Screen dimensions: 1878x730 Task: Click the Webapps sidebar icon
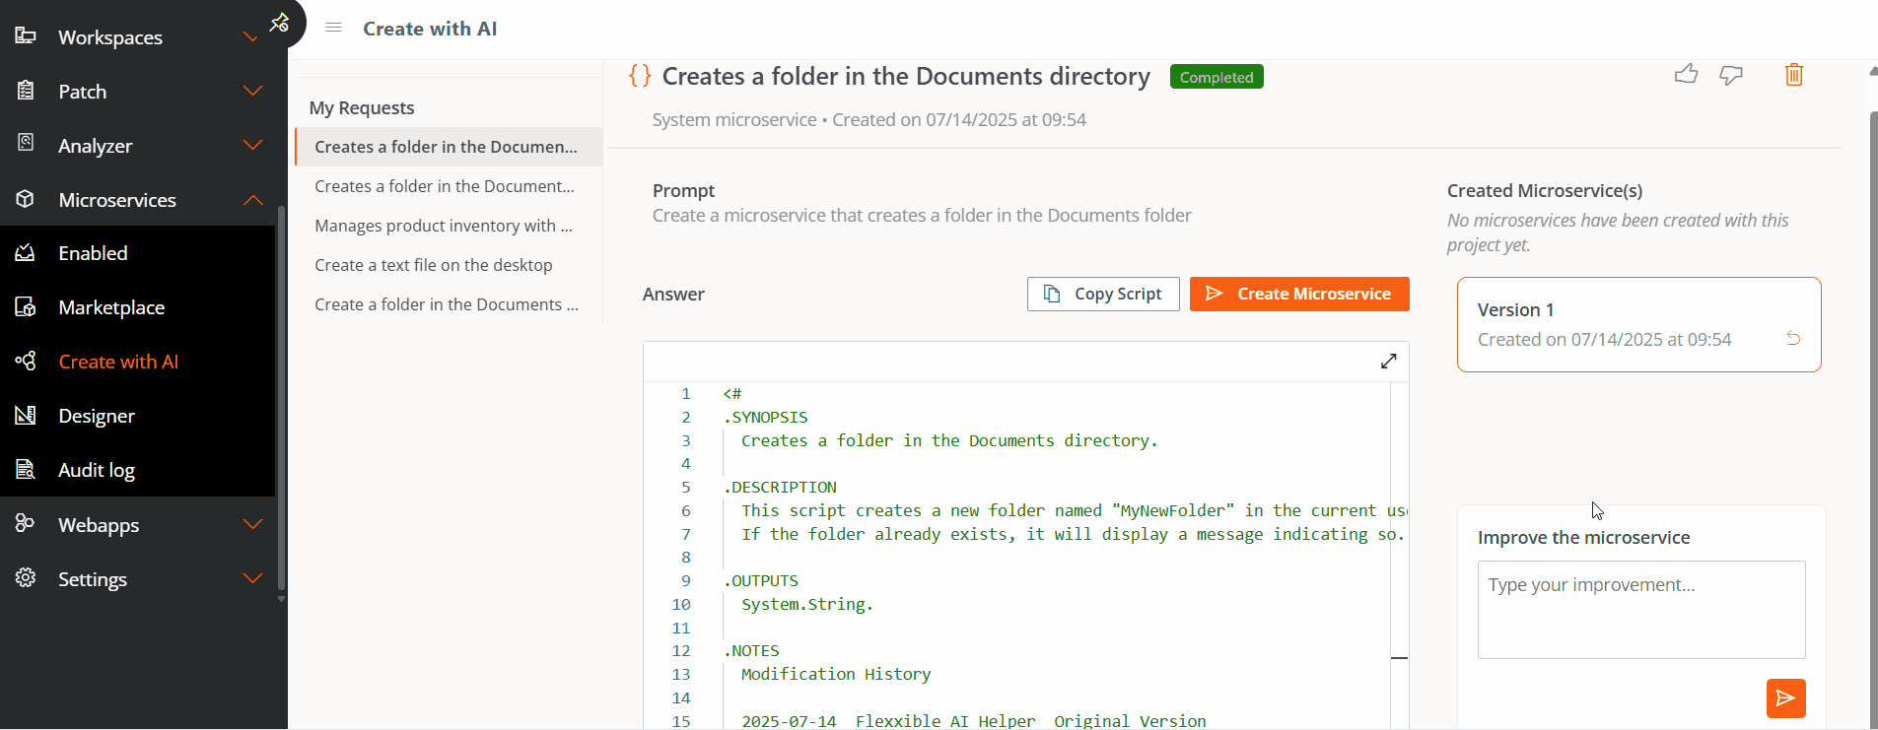[26, 523]
